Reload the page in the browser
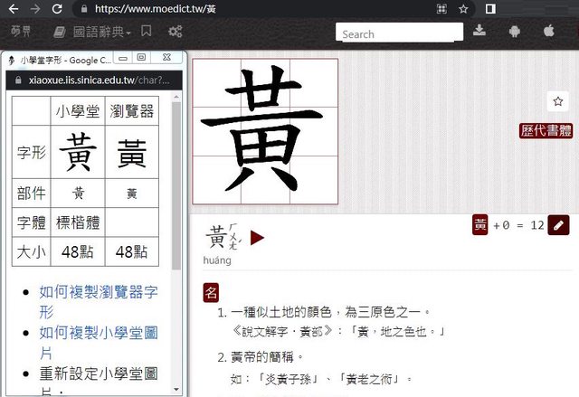Image resolution: width=579 pixels, height=397 pixels. (57, 9)
